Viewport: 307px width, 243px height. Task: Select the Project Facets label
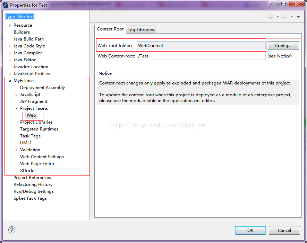click(34, 108)
